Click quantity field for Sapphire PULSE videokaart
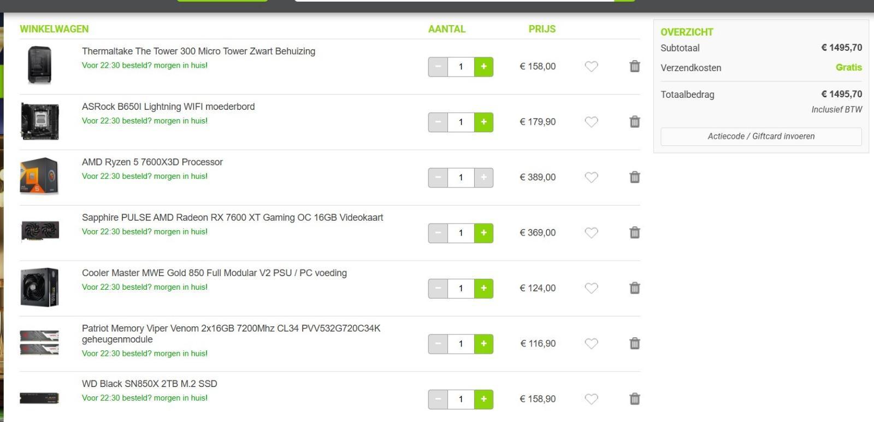The width and height of the screenshot is (874, 422). click(x=461, y=233)
